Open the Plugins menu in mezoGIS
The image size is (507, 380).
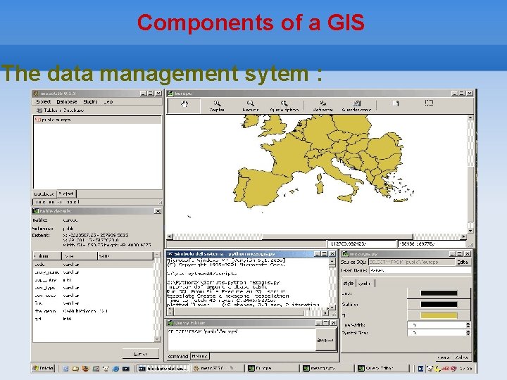[90, 101]
